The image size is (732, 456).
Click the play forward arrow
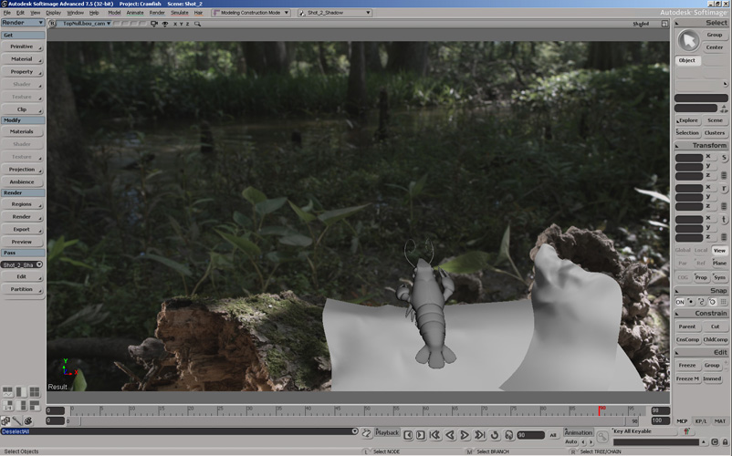click(x=465, y=435)
